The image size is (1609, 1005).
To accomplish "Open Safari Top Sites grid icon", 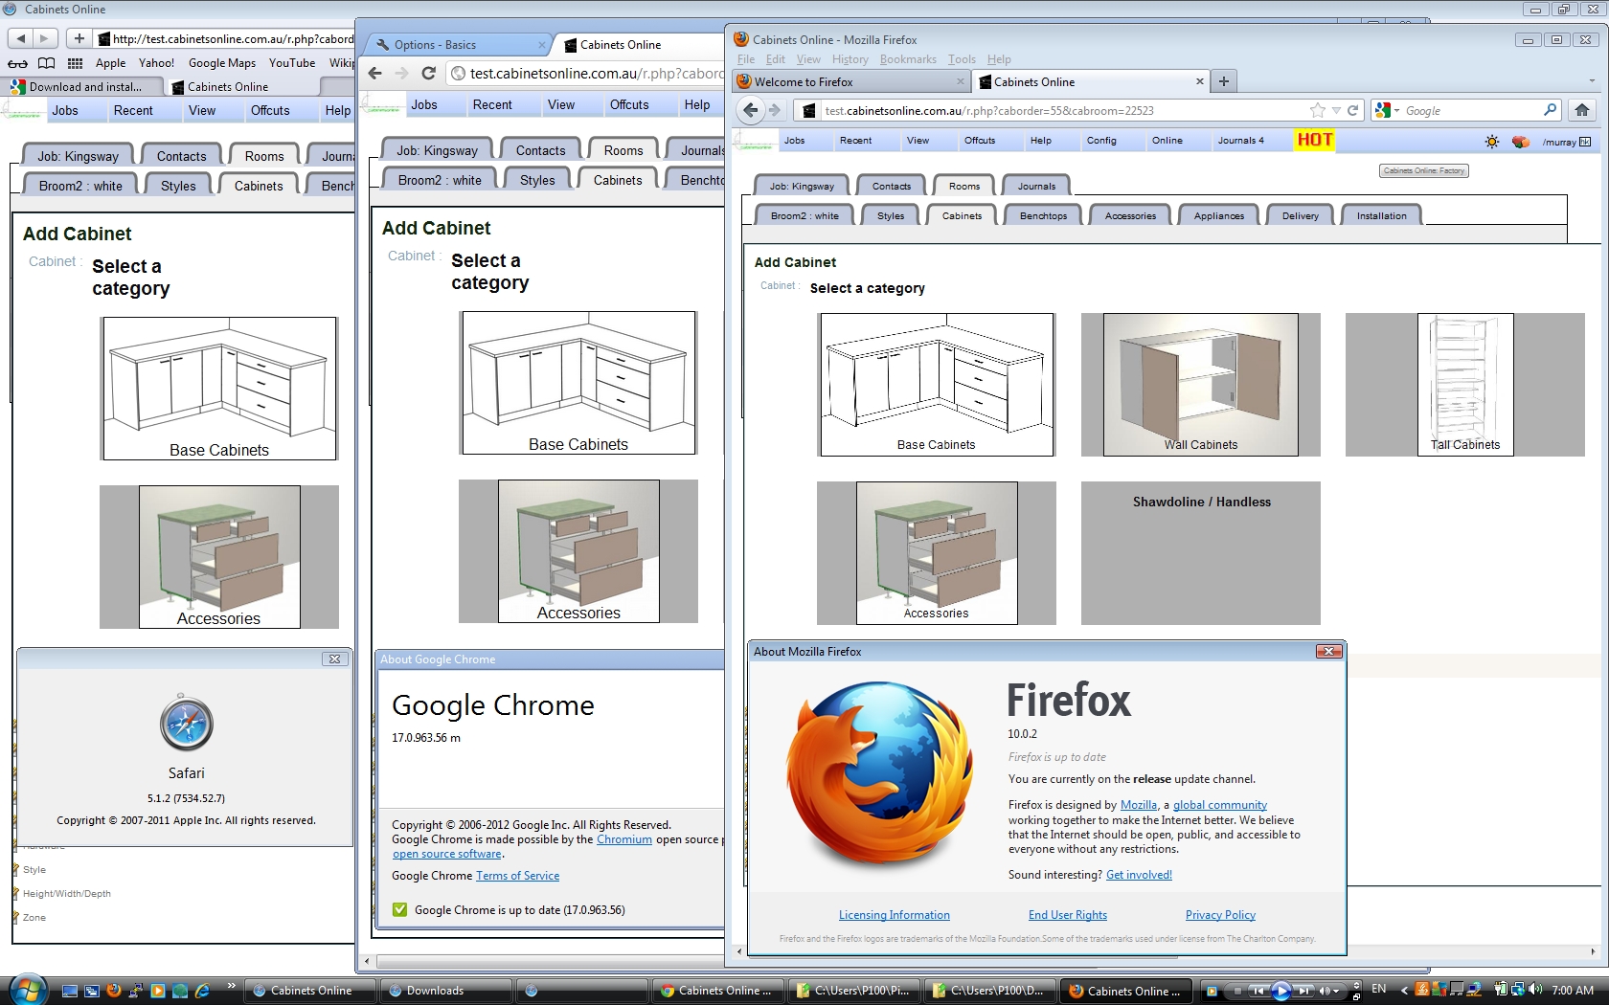I will tap(75, 63).
